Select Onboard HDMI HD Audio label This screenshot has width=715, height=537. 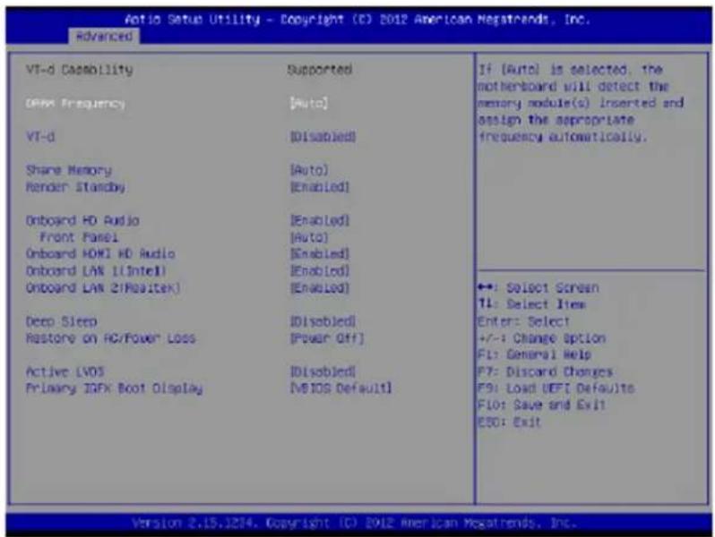pyautogui.click(x=100, y=253)
